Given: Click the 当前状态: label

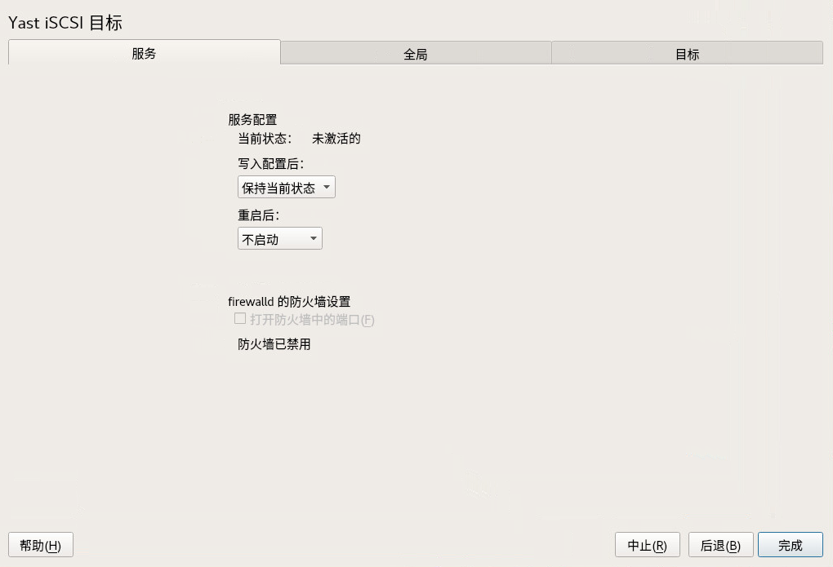Looking at the screenshot, I should [265, 139].
